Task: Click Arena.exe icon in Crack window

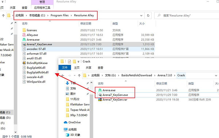Action: pos(100,90)
